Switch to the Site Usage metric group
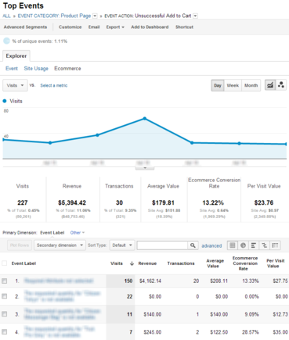 [36, 69]
